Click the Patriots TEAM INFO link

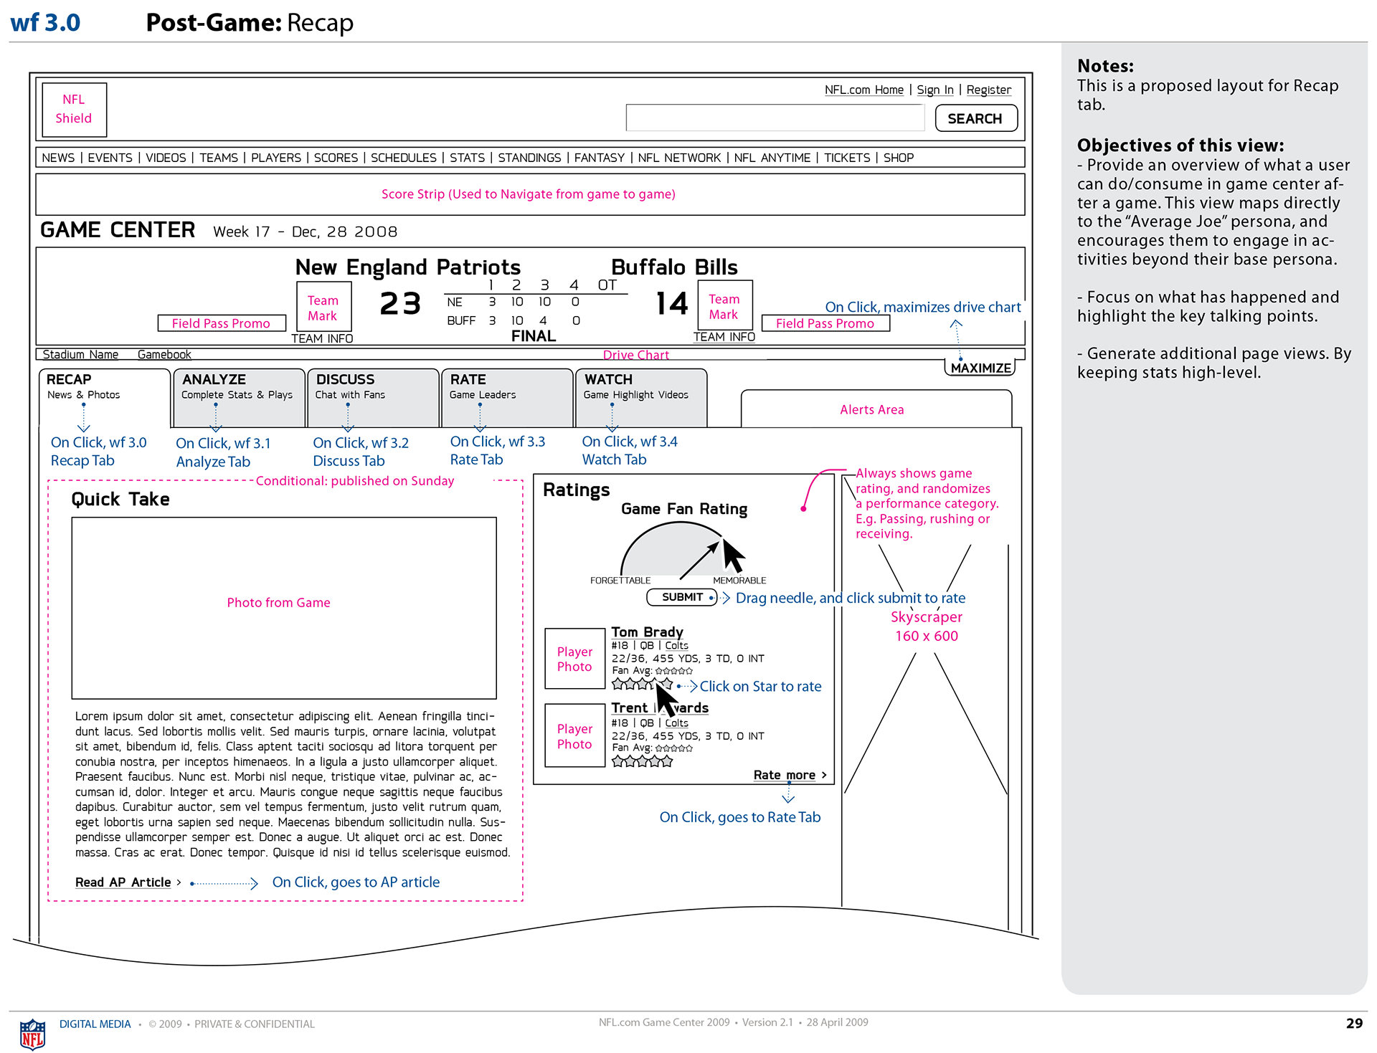(322, 338)
